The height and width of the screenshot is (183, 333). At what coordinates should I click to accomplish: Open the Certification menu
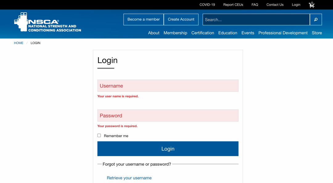203,33
